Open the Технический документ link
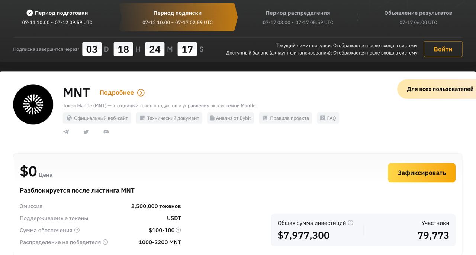476x255 pixels. click(x=169, y=118)
